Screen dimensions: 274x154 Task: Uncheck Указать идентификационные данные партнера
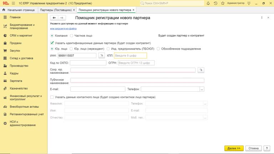tap(52, 43)
